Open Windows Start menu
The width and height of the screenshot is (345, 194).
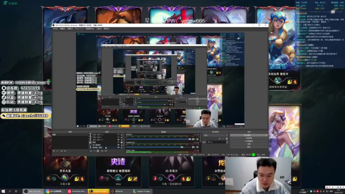coord(3,191)
